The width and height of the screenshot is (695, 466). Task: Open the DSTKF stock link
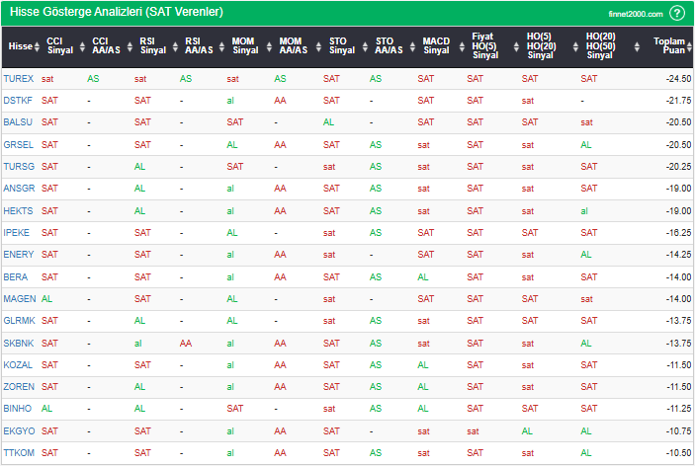tap(18, 101)
